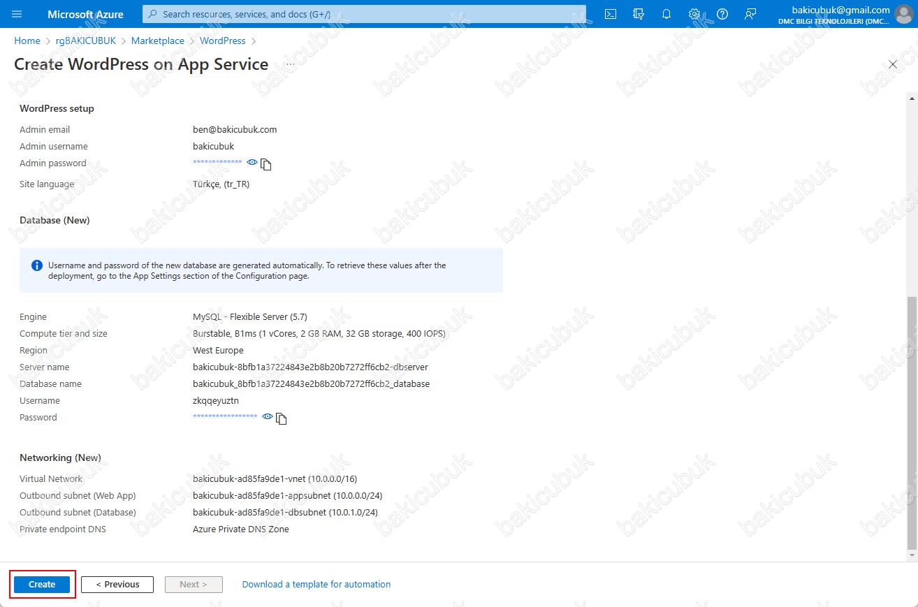The height and width of the screenshot is (607, 918).
Task: Close the Create WordPress blade
Action: (893, 64)
